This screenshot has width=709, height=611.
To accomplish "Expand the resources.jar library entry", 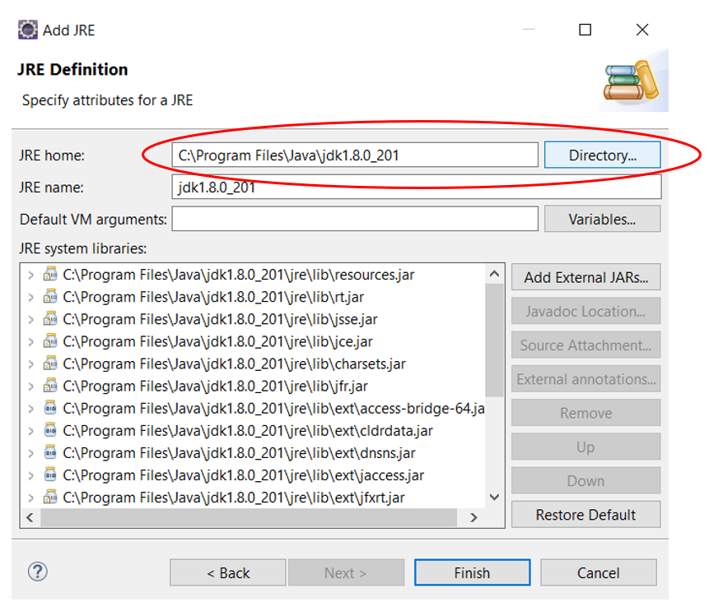I will [30, 275].
